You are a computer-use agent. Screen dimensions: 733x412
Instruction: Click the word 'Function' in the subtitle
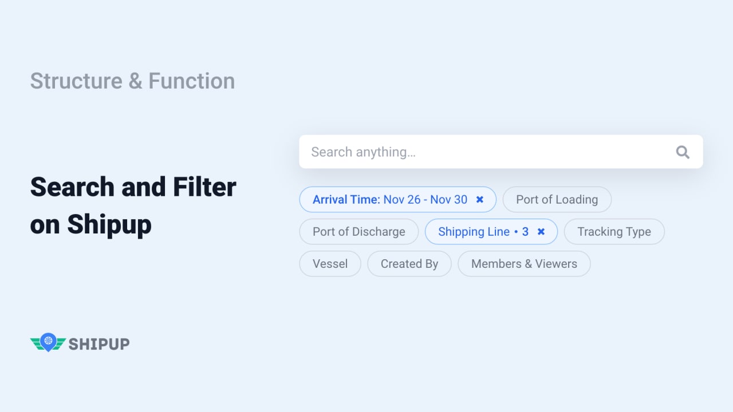click(191, 81)
